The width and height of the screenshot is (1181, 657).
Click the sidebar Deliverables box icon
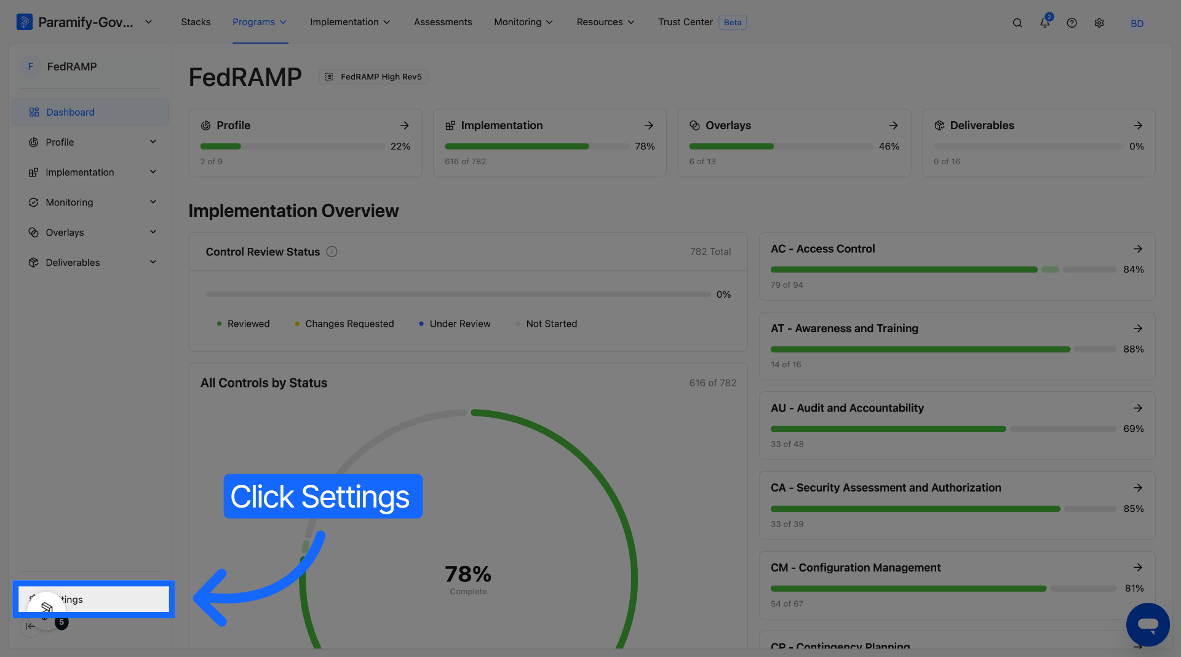tap(33, 263)
